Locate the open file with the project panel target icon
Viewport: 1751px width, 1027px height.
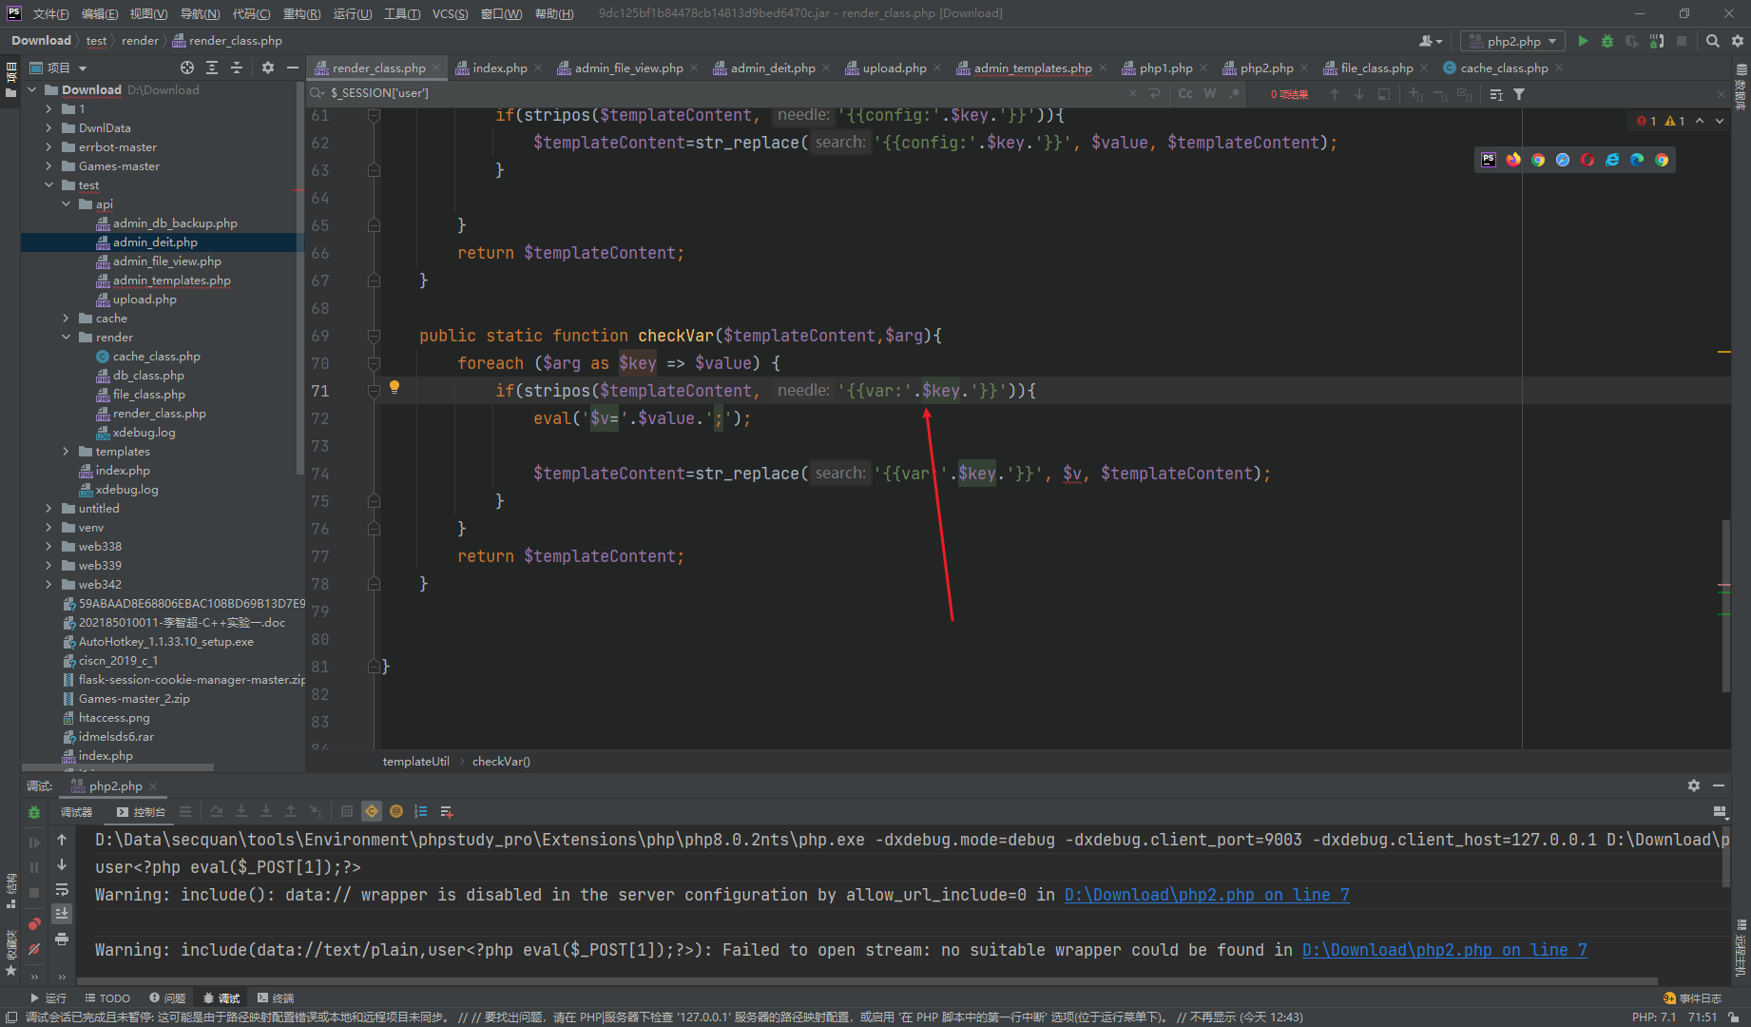(187, 68)
